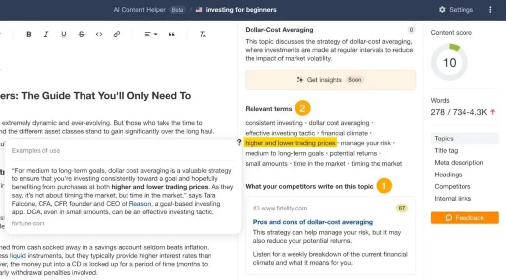Switch to Competitors section

pos(452,186)
